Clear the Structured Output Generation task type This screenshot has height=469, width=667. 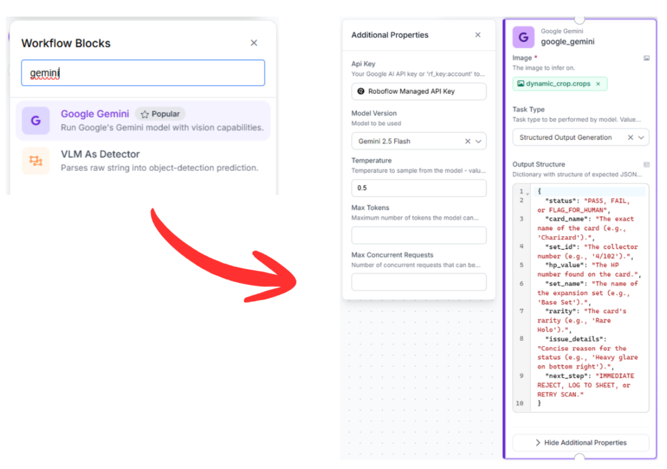(630, 138)
